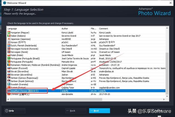Click the Portugal flag icon for Portuguese (Português)

click(x=9, y=61)
